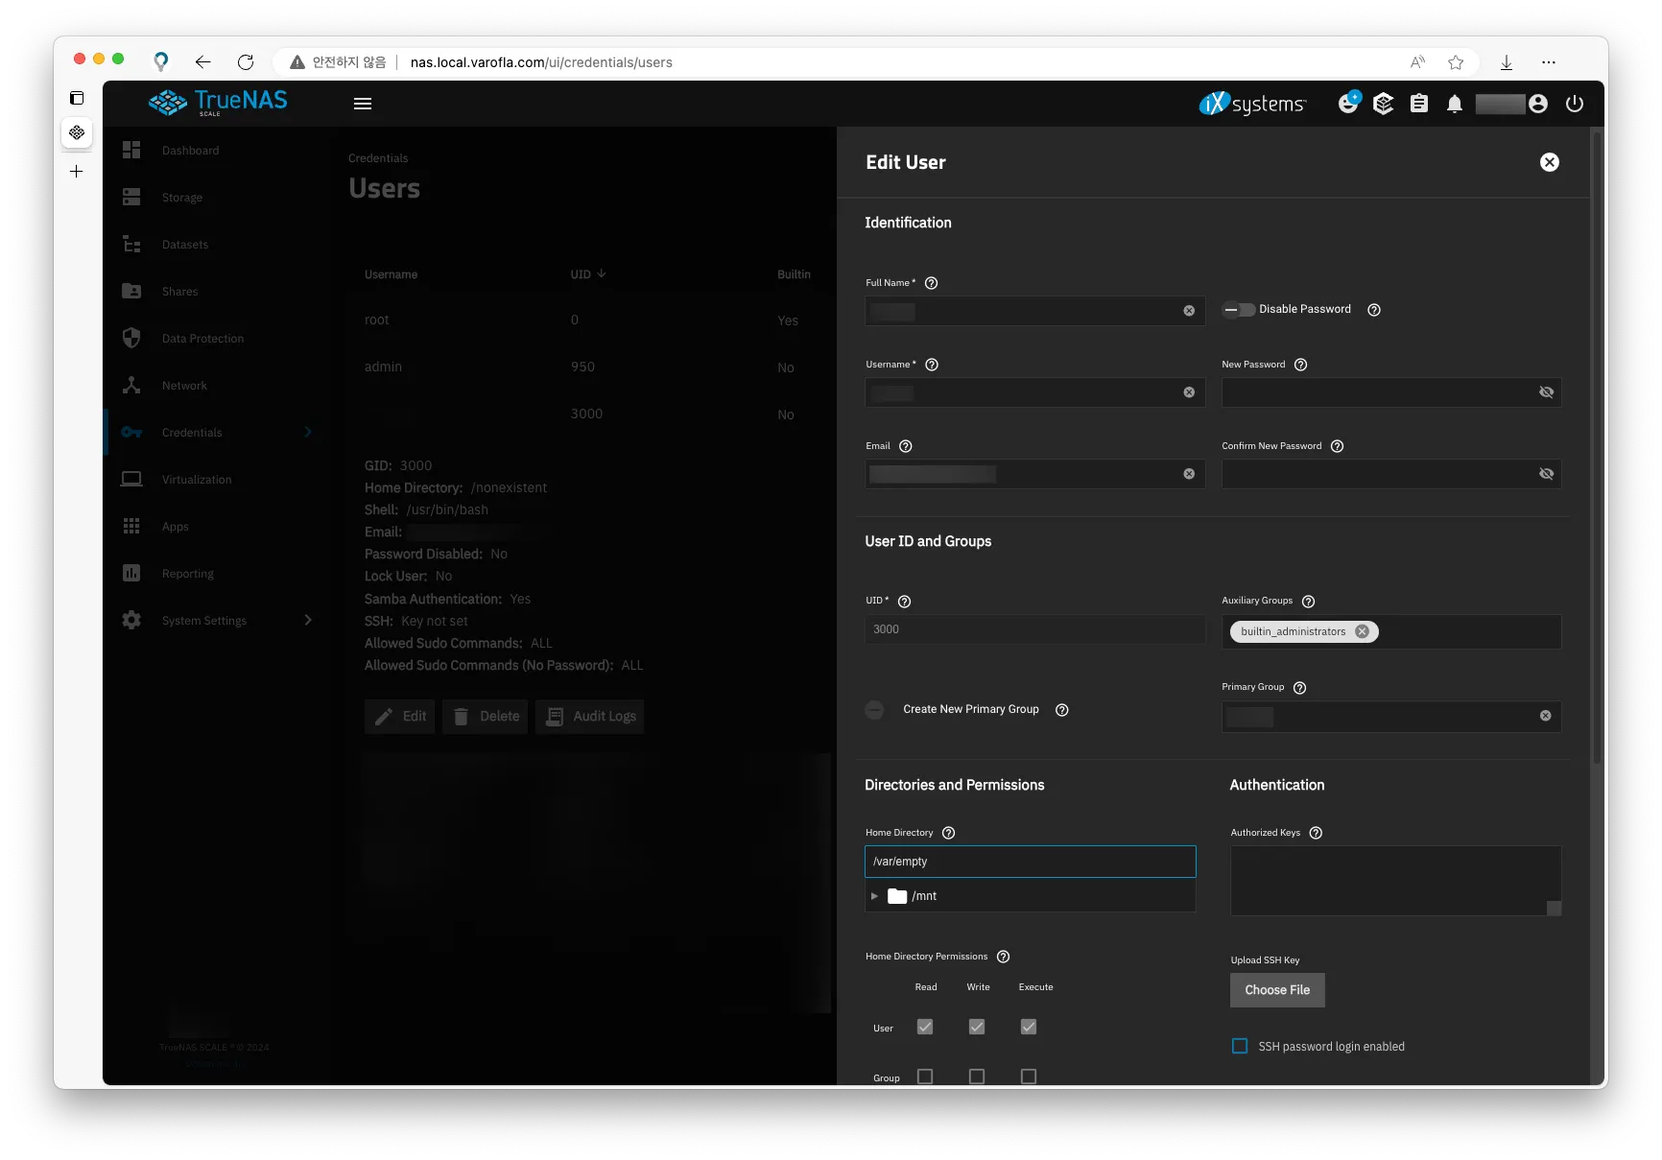Toggle the Disable Password switch
The width and height of the screenshot is (1662, 1160).
pos(1239,310)
